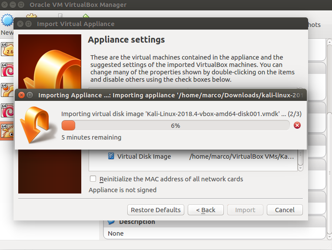This screenshot has height=250, width=332.
Task: Click the green Start arrow in Manager toolbar
Action: pos(86,16)
